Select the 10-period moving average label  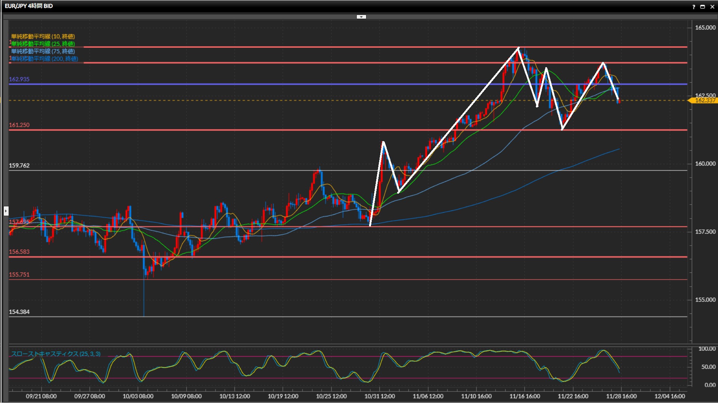pyautogui.click(x=43, y=36)
